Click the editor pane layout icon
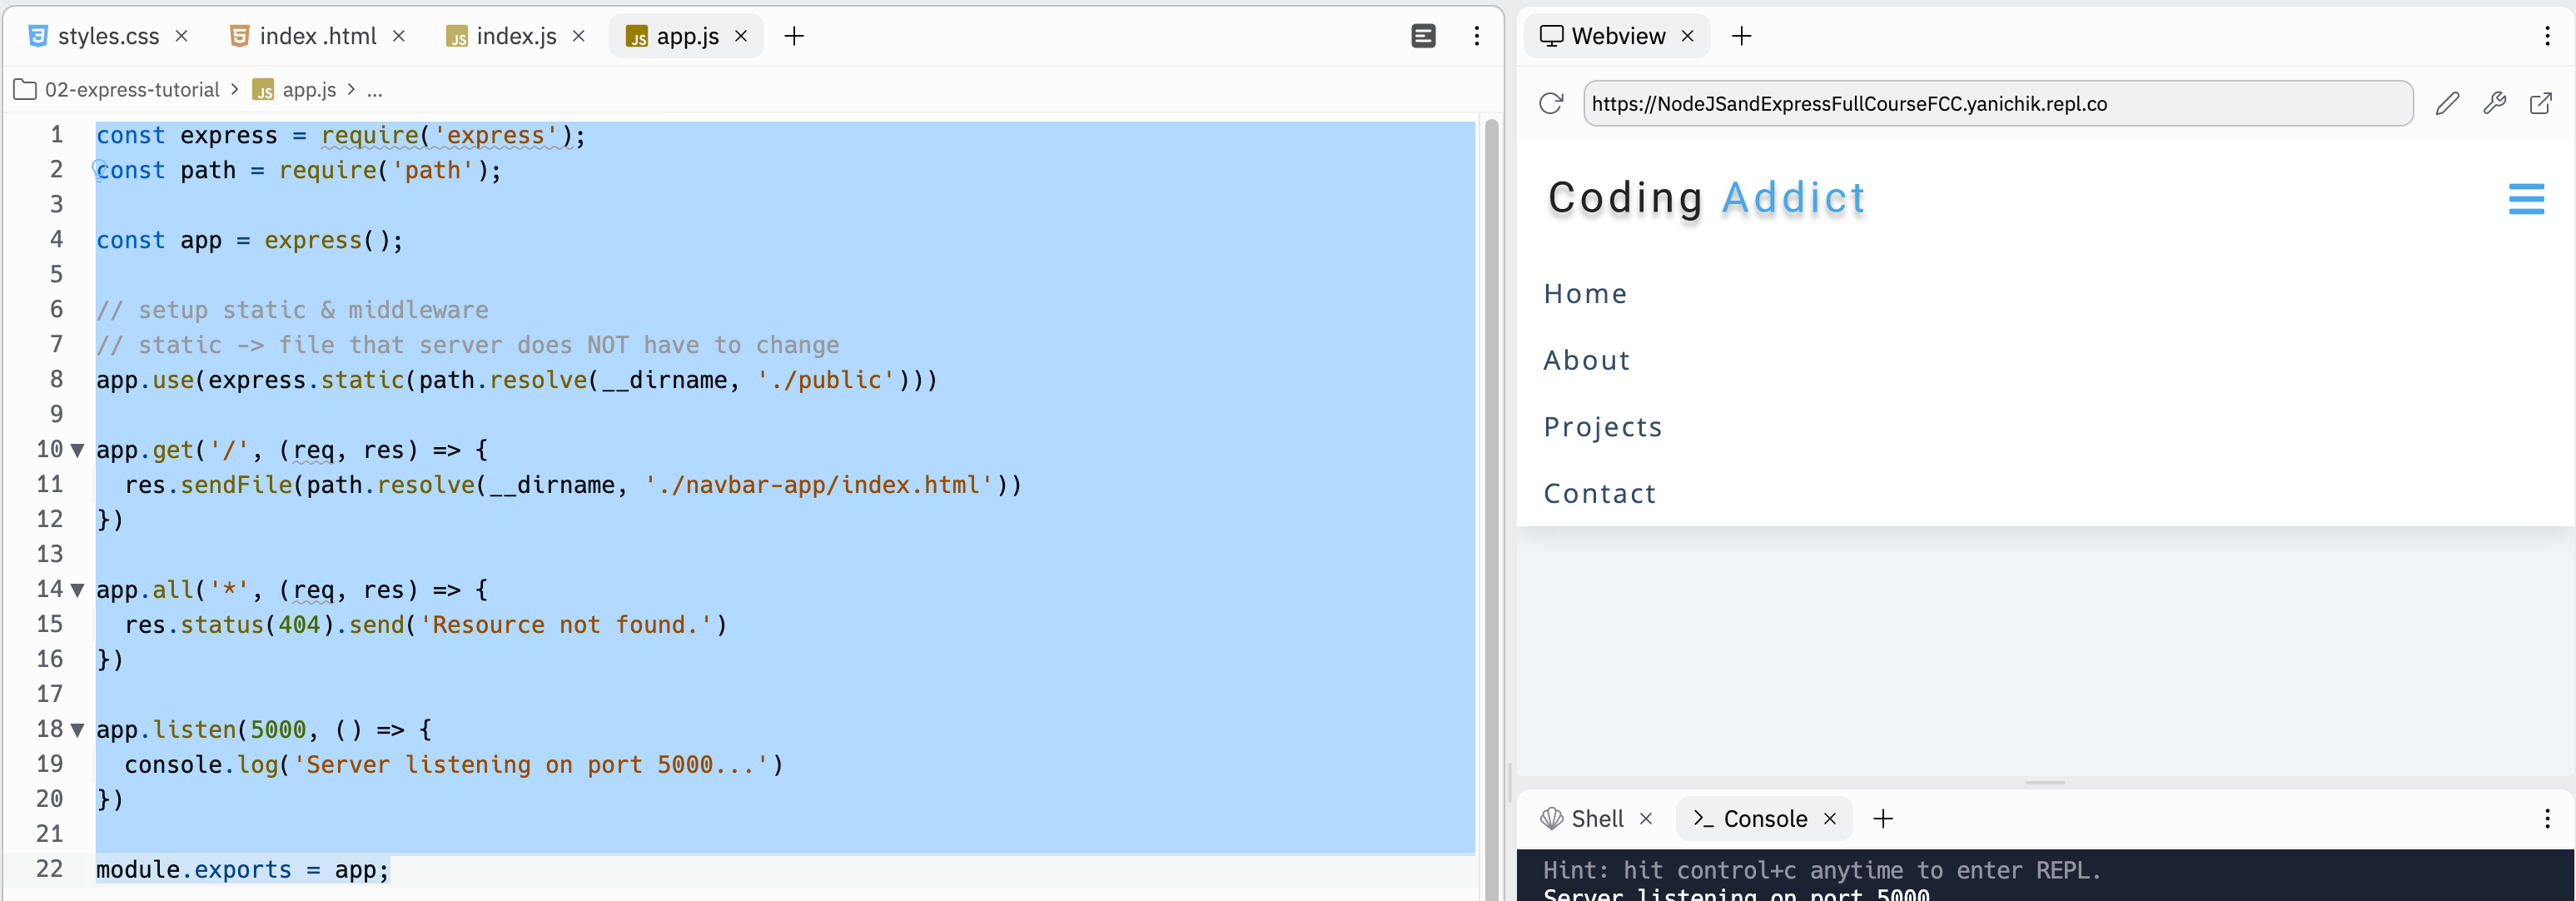 click(x=1423, y=36)
